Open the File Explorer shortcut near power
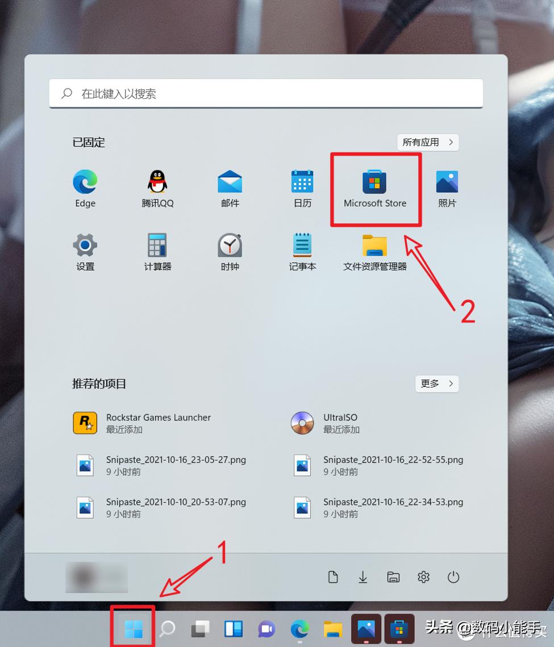The height and width of the screenshot is (647, 554). (393, 577)
